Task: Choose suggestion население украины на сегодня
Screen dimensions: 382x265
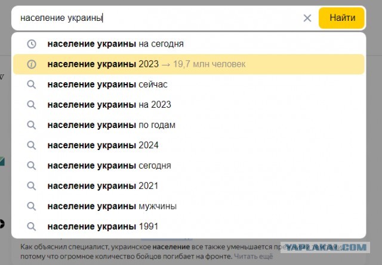Action: point(189,44)
